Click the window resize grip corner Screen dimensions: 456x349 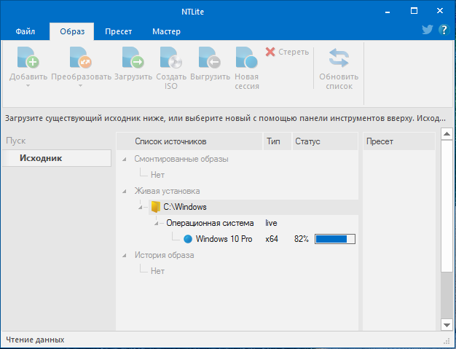pos(447,341)
